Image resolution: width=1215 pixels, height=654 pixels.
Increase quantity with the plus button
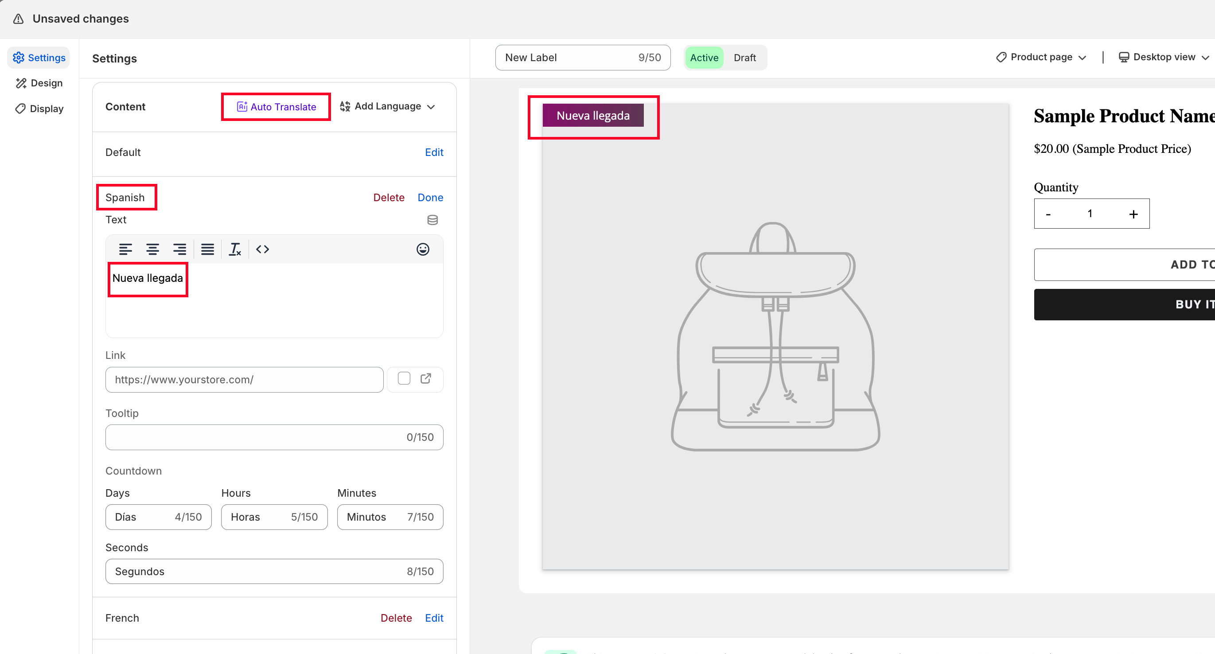pos(1133,214)
